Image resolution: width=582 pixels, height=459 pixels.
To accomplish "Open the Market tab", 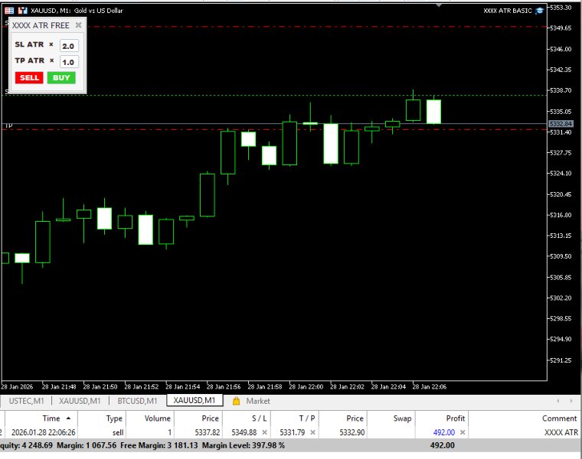I will click(258, 401).
